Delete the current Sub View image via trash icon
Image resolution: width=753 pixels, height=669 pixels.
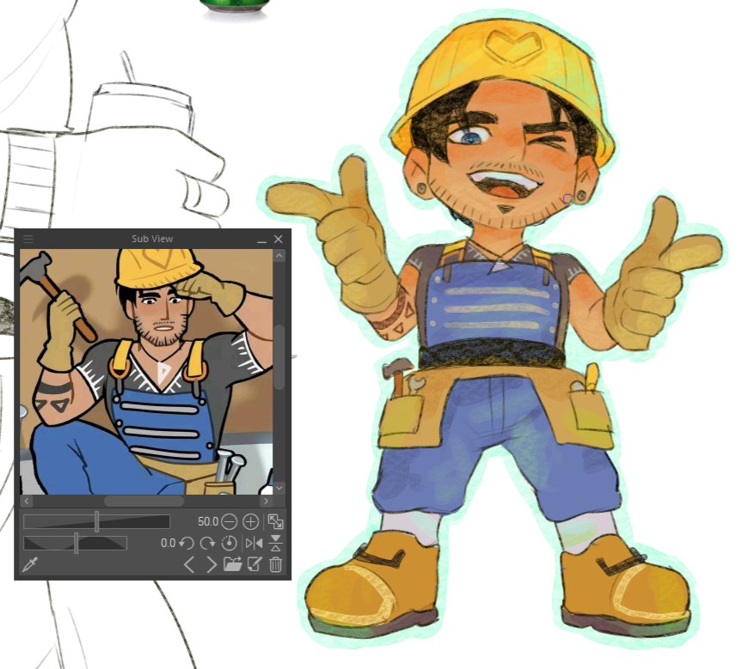coord(275,565)
